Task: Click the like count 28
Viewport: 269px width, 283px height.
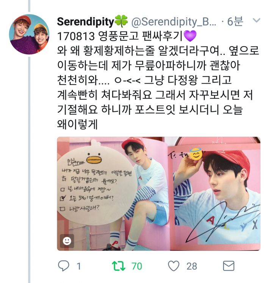Action: pyautogui.click(x=192, y=266)
